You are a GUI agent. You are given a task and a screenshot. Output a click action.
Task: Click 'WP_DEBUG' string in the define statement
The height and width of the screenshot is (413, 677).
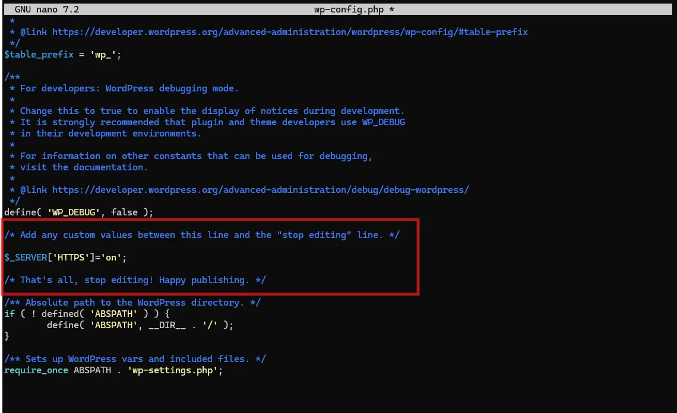pyautogui.click(x=74, y=212)
